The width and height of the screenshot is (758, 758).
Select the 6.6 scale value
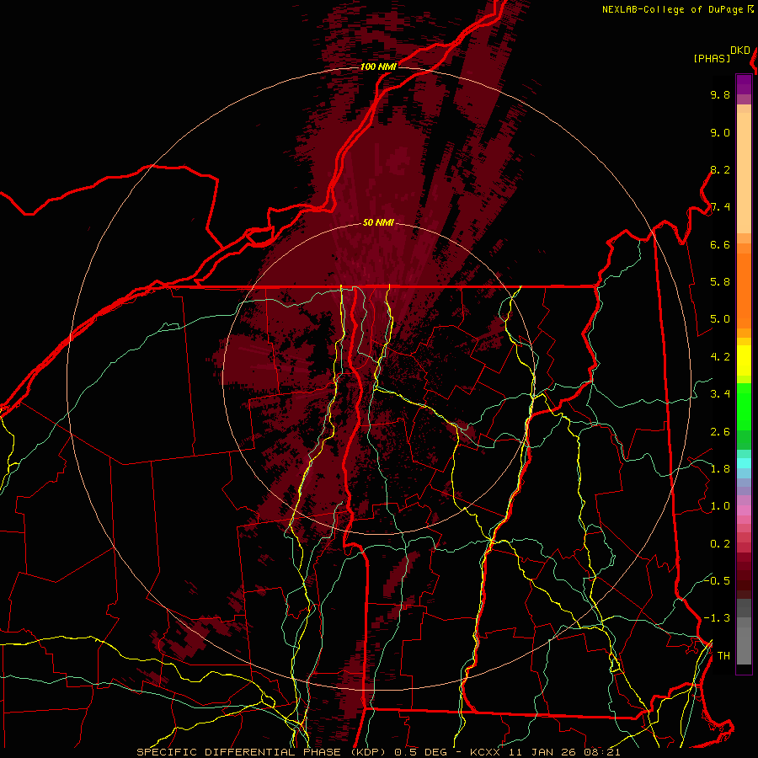pyautogui.click(x=720, y=244)
